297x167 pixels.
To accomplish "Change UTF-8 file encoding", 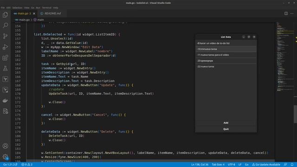I will pos(232,165).
